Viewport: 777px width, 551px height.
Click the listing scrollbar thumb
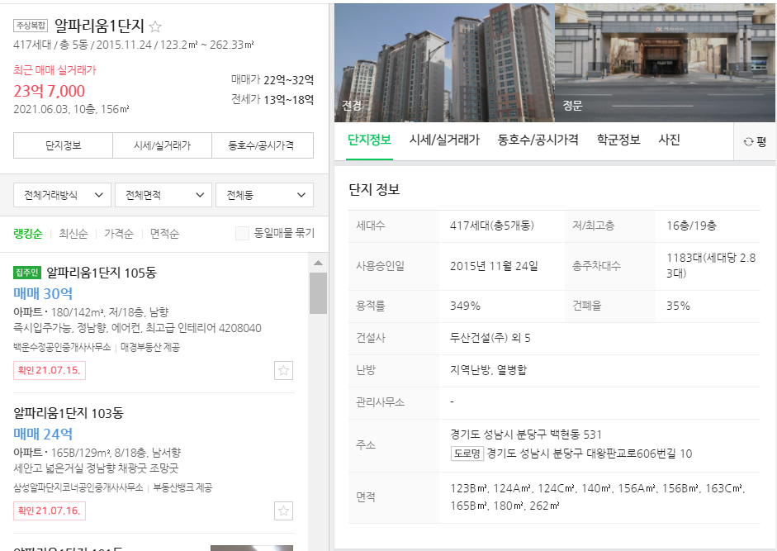click(x=318, y=293)
